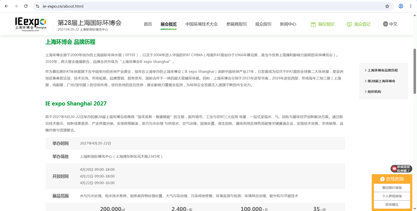Click the 参观需要收费嘛 bubble

pyautogui.click(x=401, y=168)
